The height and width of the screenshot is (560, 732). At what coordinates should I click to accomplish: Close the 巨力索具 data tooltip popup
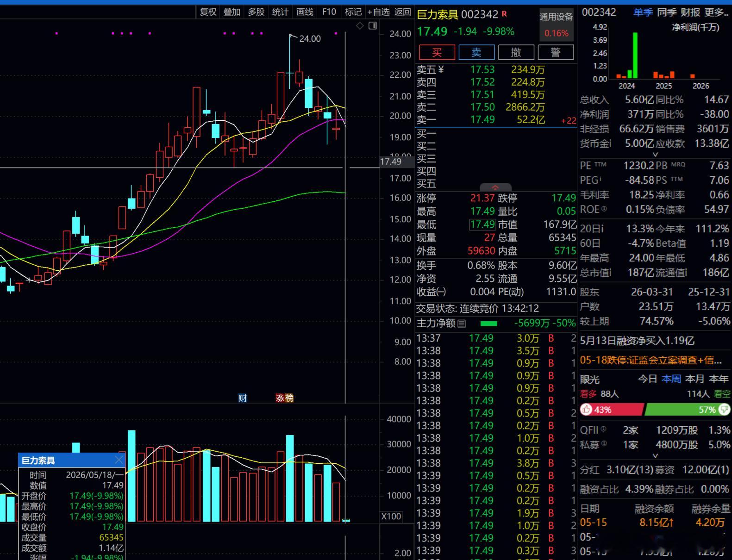point(119,460)
